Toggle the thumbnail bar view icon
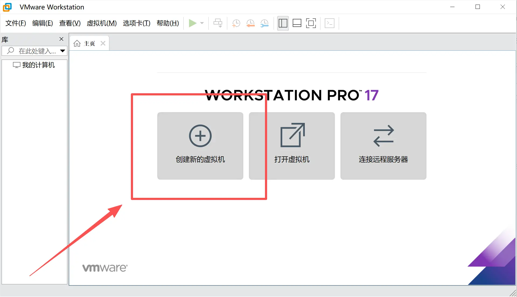 (297, 23)
